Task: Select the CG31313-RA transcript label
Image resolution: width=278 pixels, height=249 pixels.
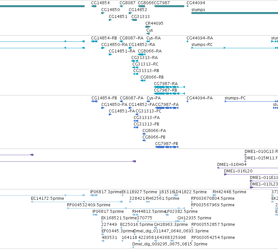Action: 144,58
